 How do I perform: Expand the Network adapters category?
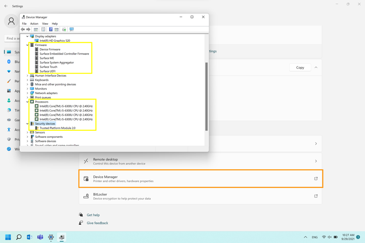[x=27, y=93]
